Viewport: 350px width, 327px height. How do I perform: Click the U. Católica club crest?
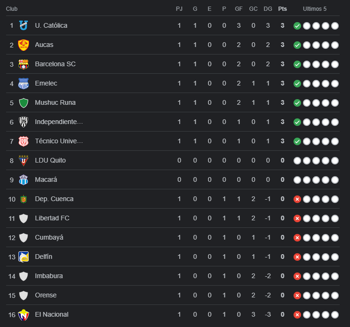point(24,26)
